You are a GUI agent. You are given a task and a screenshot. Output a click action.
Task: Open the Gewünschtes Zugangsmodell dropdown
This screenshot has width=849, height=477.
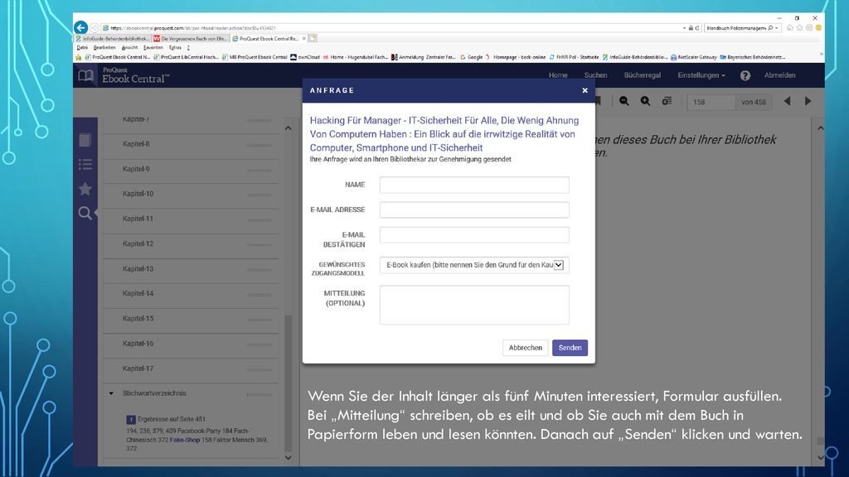pos(474,265)
